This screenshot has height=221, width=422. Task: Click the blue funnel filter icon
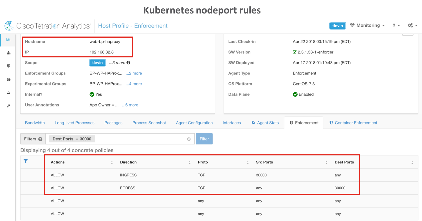click(26, 161)
